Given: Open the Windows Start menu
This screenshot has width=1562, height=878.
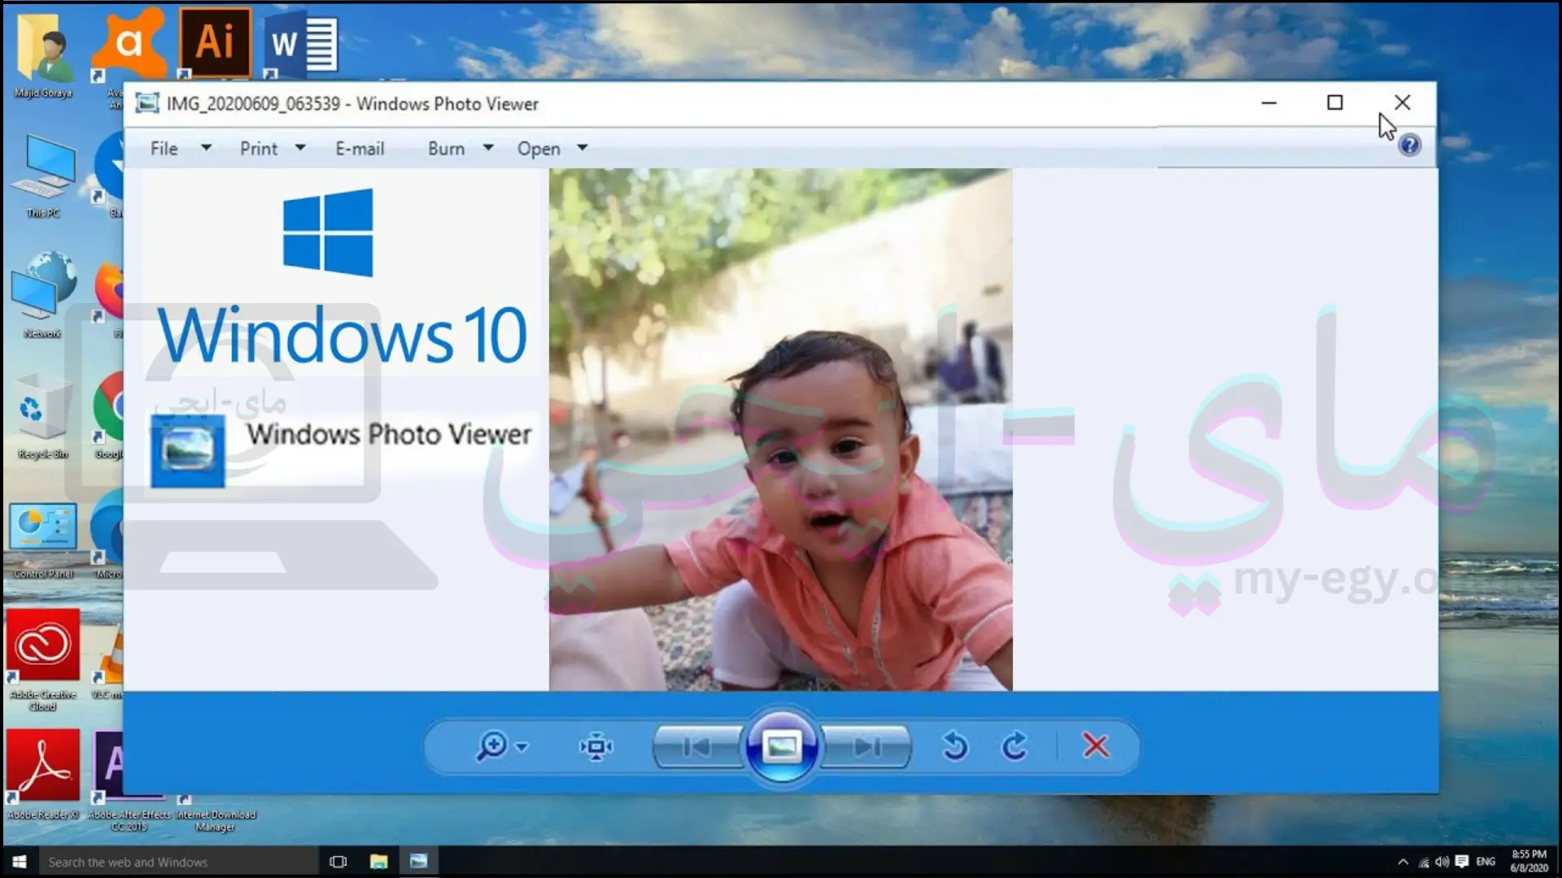Looking at the screenshot, I should pyautogui.click(x=20, y=862).
